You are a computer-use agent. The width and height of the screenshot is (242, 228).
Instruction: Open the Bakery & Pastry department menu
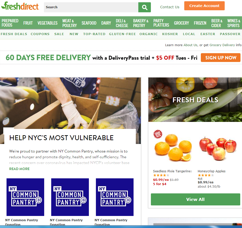[141, 23]
